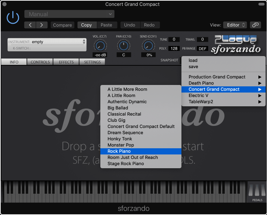The width and height of the screenshot is (267, 215).
Task: Click the Undo button
Action: click(130, 25)
